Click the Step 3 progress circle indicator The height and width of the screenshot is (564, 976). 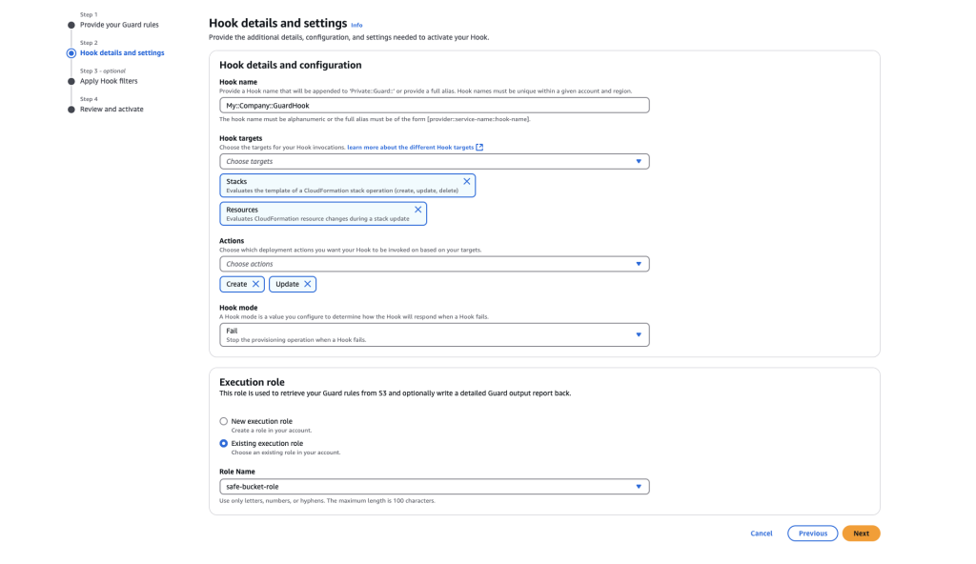(70, 80)
